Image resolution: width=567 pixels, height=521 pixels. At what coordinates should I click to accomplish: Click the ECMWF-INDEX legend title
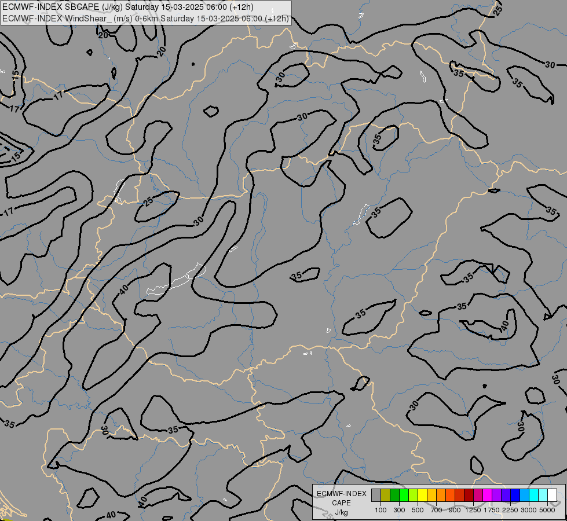341,494
